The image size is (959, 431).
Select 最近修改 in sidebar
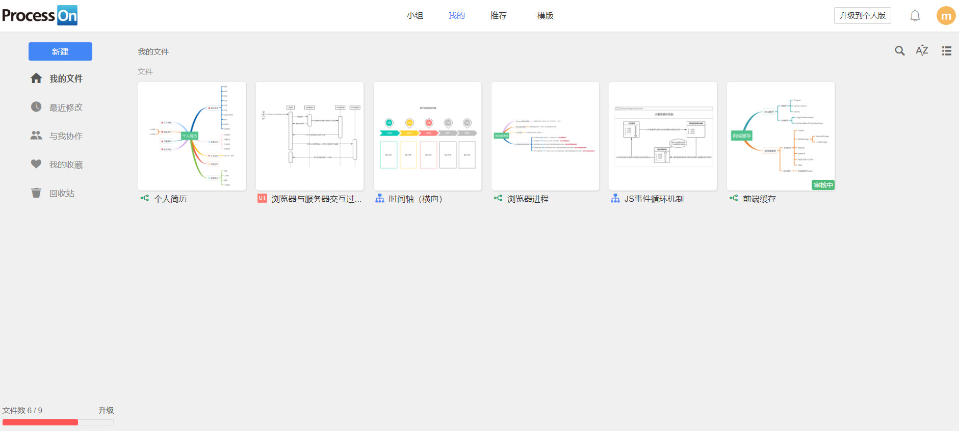coord(66,107)
